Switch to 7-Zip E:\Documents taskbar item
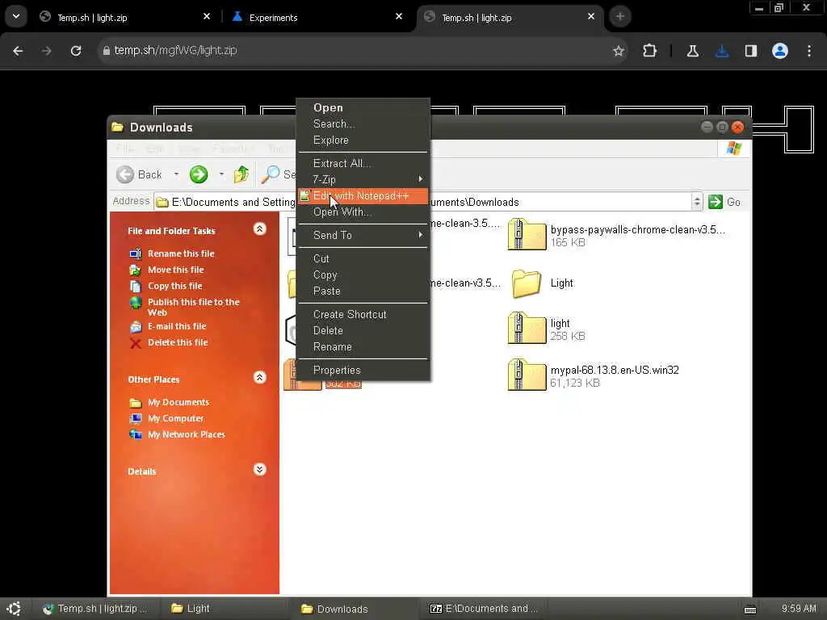Viewport: 827px width, 620px height. pyautogui.click(x=484, y=609)
